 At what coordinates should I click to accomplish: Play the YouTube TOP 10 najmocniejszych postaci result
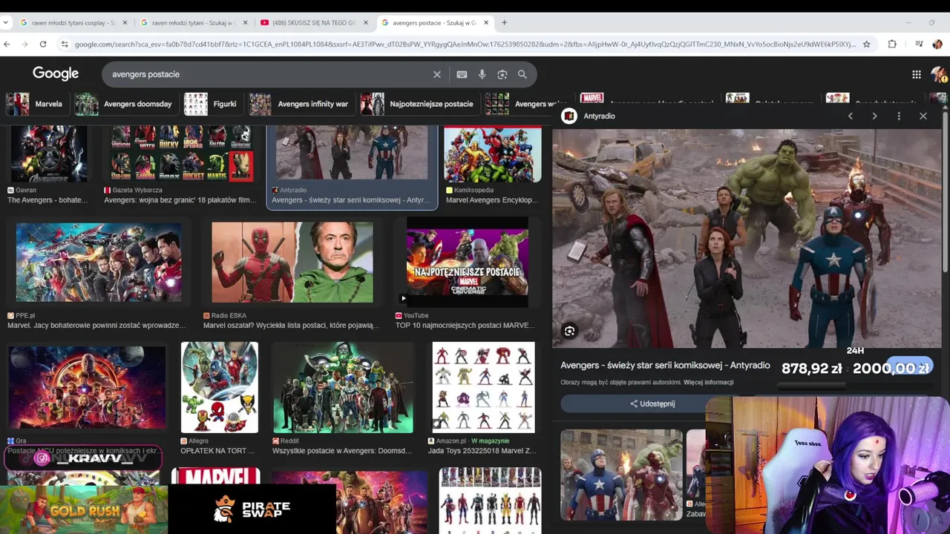click(468, 262)
